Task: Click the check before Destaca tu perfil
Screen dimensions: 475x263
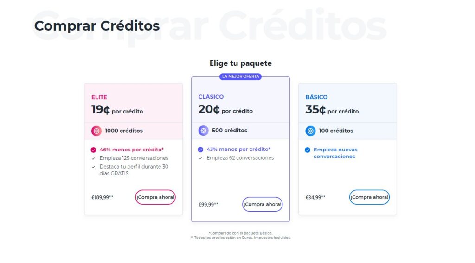Action: (x=94, y=167)
